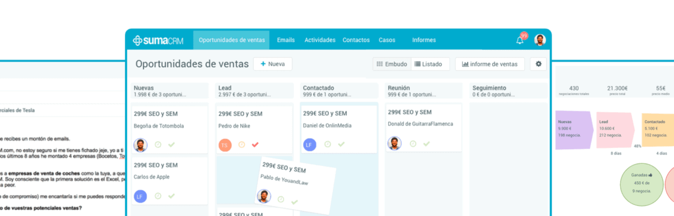This screenshot has width=674, height=216.
Task: Click owner avatar on Donald de GuitarraFlamenca card
Action: pos(394,143)
